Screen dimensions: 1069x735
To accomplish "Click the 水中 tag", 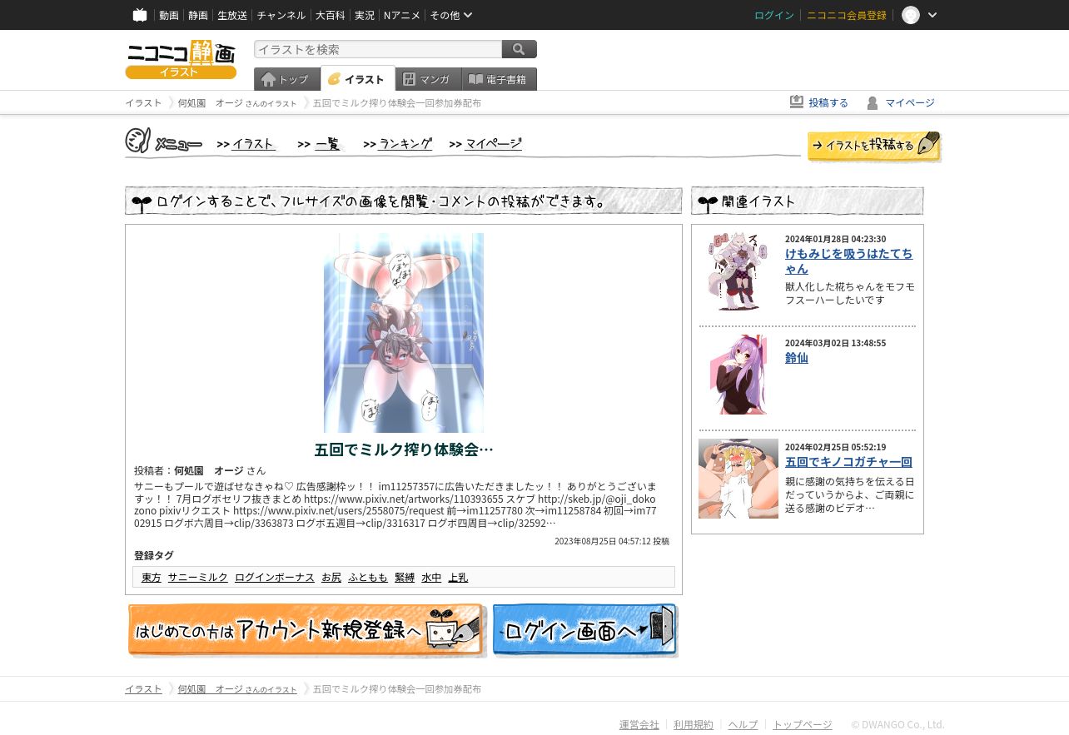I will pyautogui.click(x=431, y=577).
